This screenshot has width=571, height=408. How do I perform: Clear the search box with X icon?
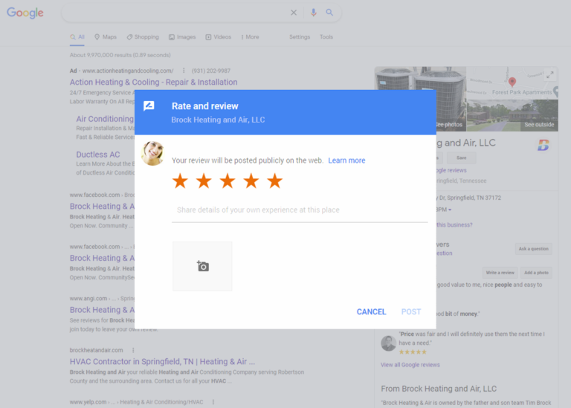294,13
